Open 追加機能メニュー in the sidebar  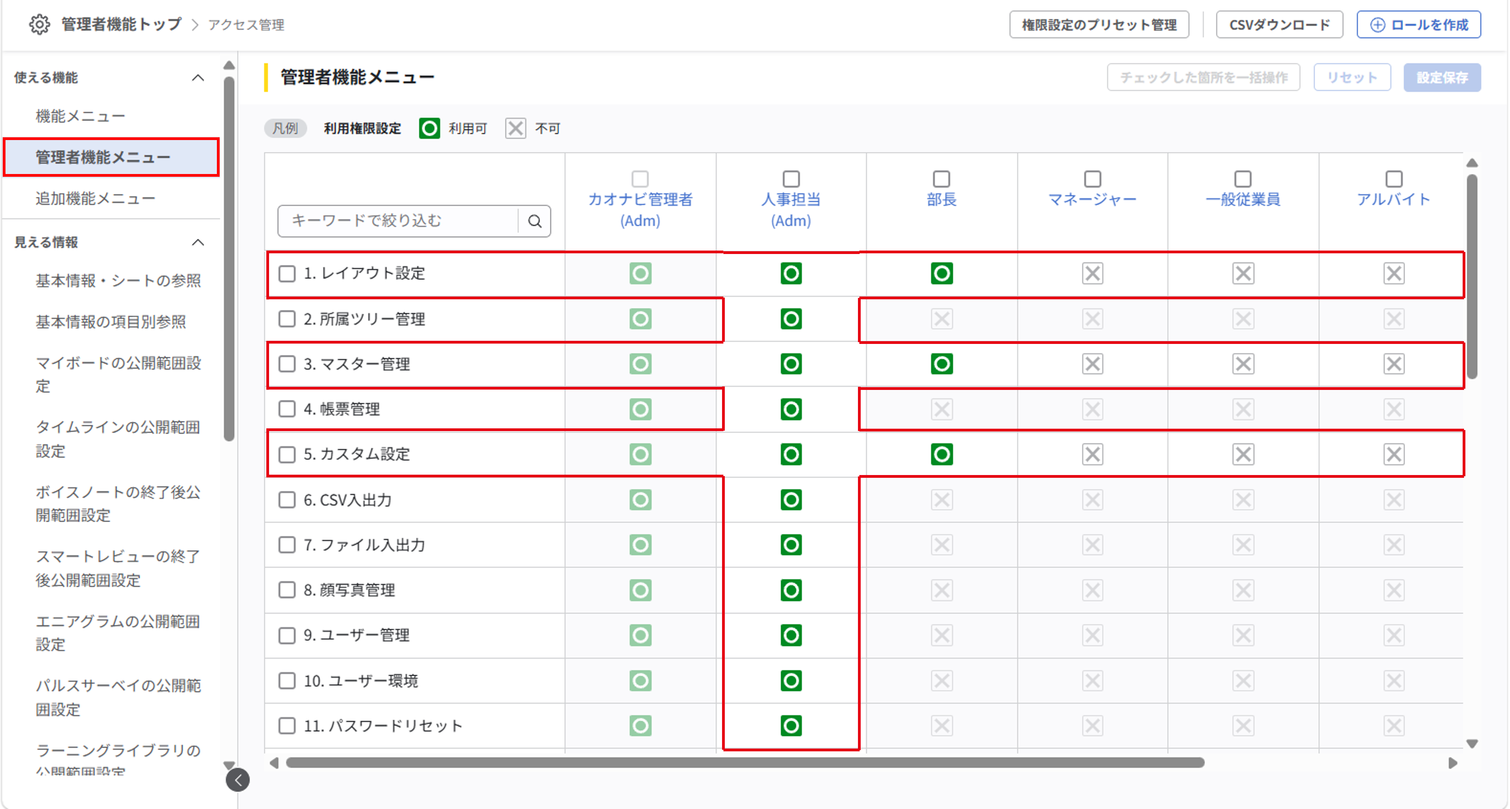[95, 199]
